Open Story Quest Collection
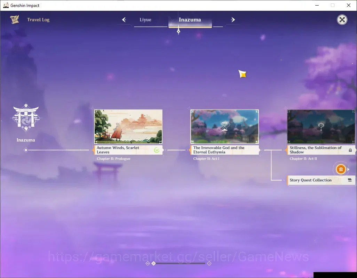The width and height of the screenshot is (357, 278). [x=321, y=180]
